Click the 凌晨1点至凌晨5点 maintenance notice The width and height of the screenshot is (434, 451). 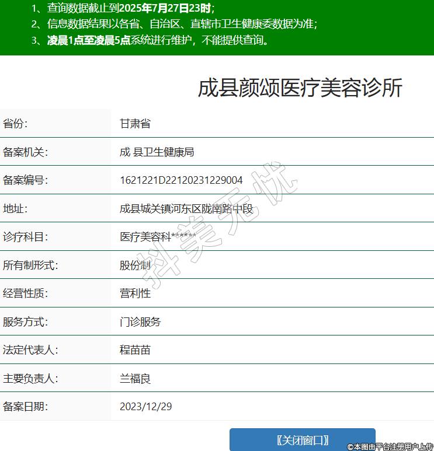tap(88, 41)
